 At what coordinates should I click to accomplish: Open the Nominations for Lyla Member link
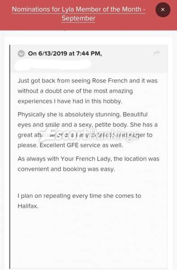coord(78,14)
